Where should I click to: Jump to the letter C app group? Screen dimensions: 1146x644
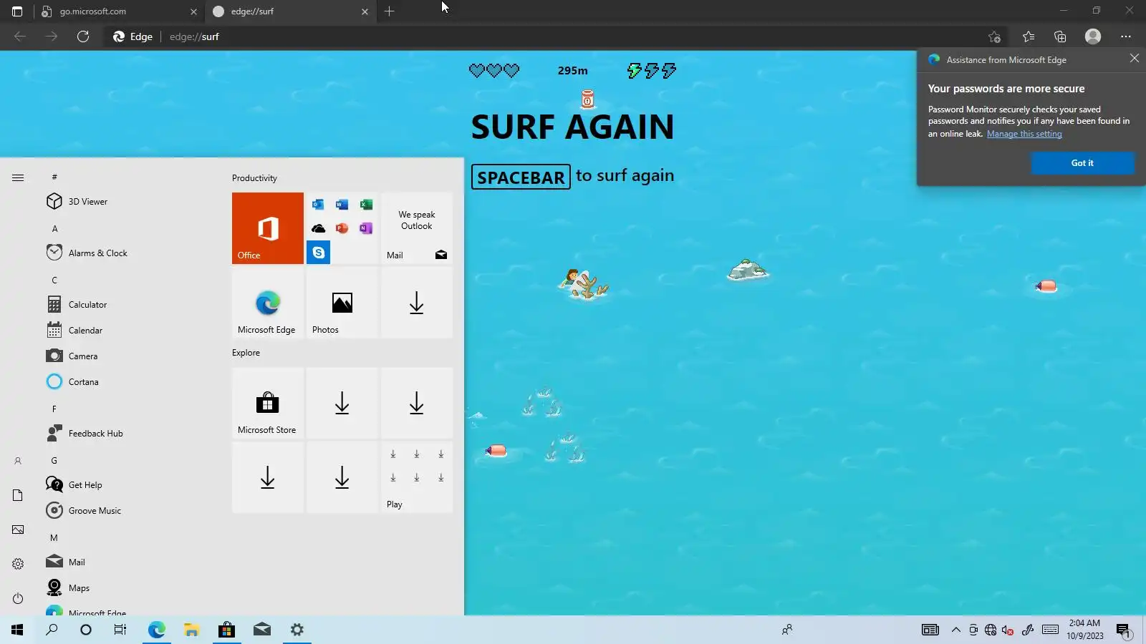coord(54,280)
